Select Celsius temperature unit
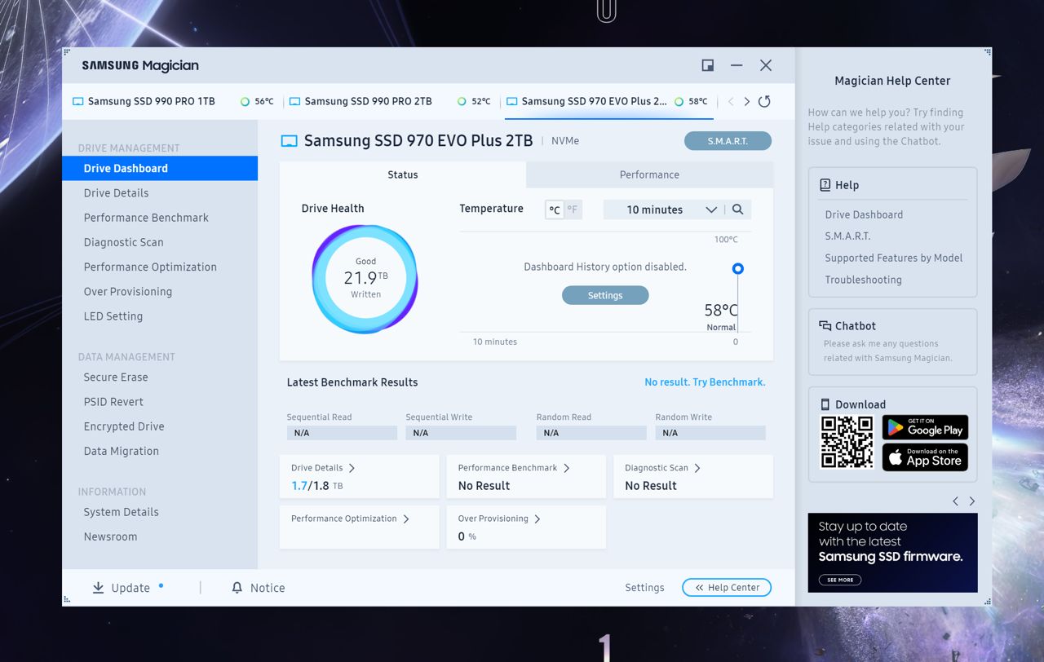The height and width of the screenshot is (662, 1044). click(x=555, y=210)
